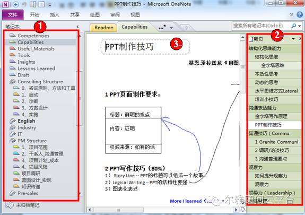
Task: Open the Consulting Structure notebook icon
Action: pyautogui.click(x=13, y=82)
